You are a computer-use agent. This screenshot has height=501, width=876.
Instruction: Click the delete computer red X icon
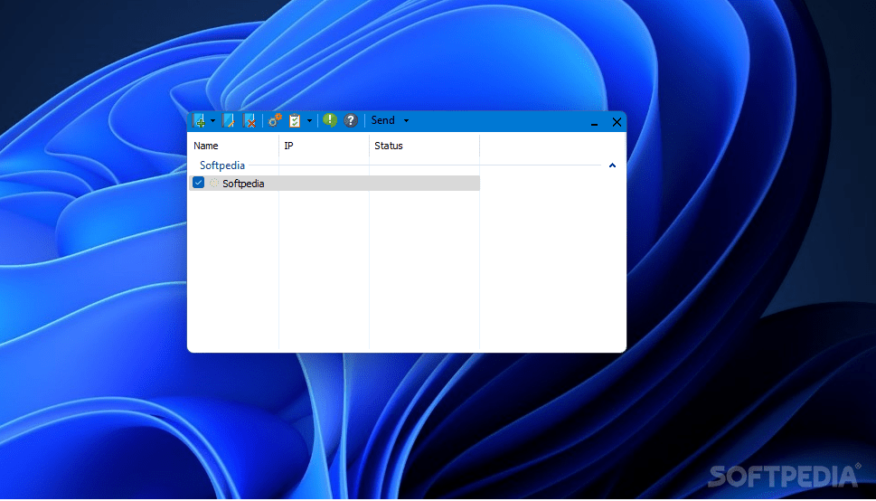250,121
